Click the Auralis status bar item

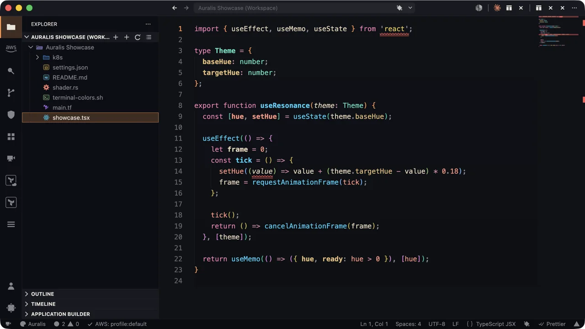click(x=33, y=324)
